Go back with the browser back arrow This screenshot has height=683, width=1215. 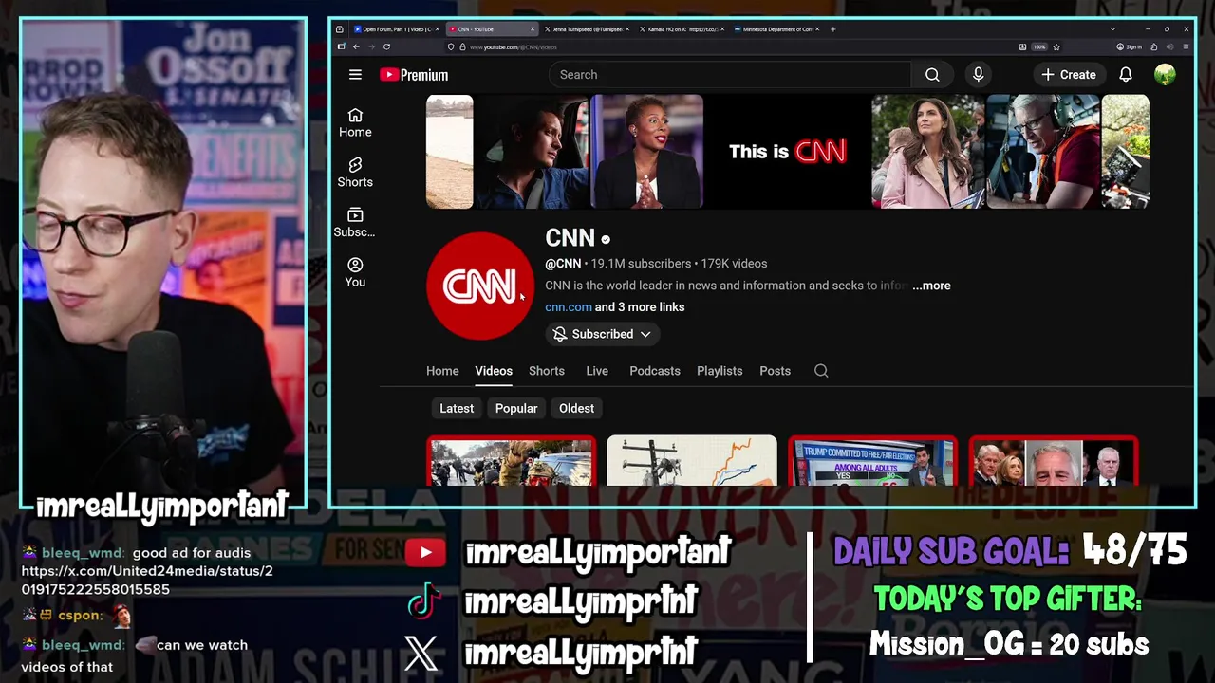[x=356, y=46]
